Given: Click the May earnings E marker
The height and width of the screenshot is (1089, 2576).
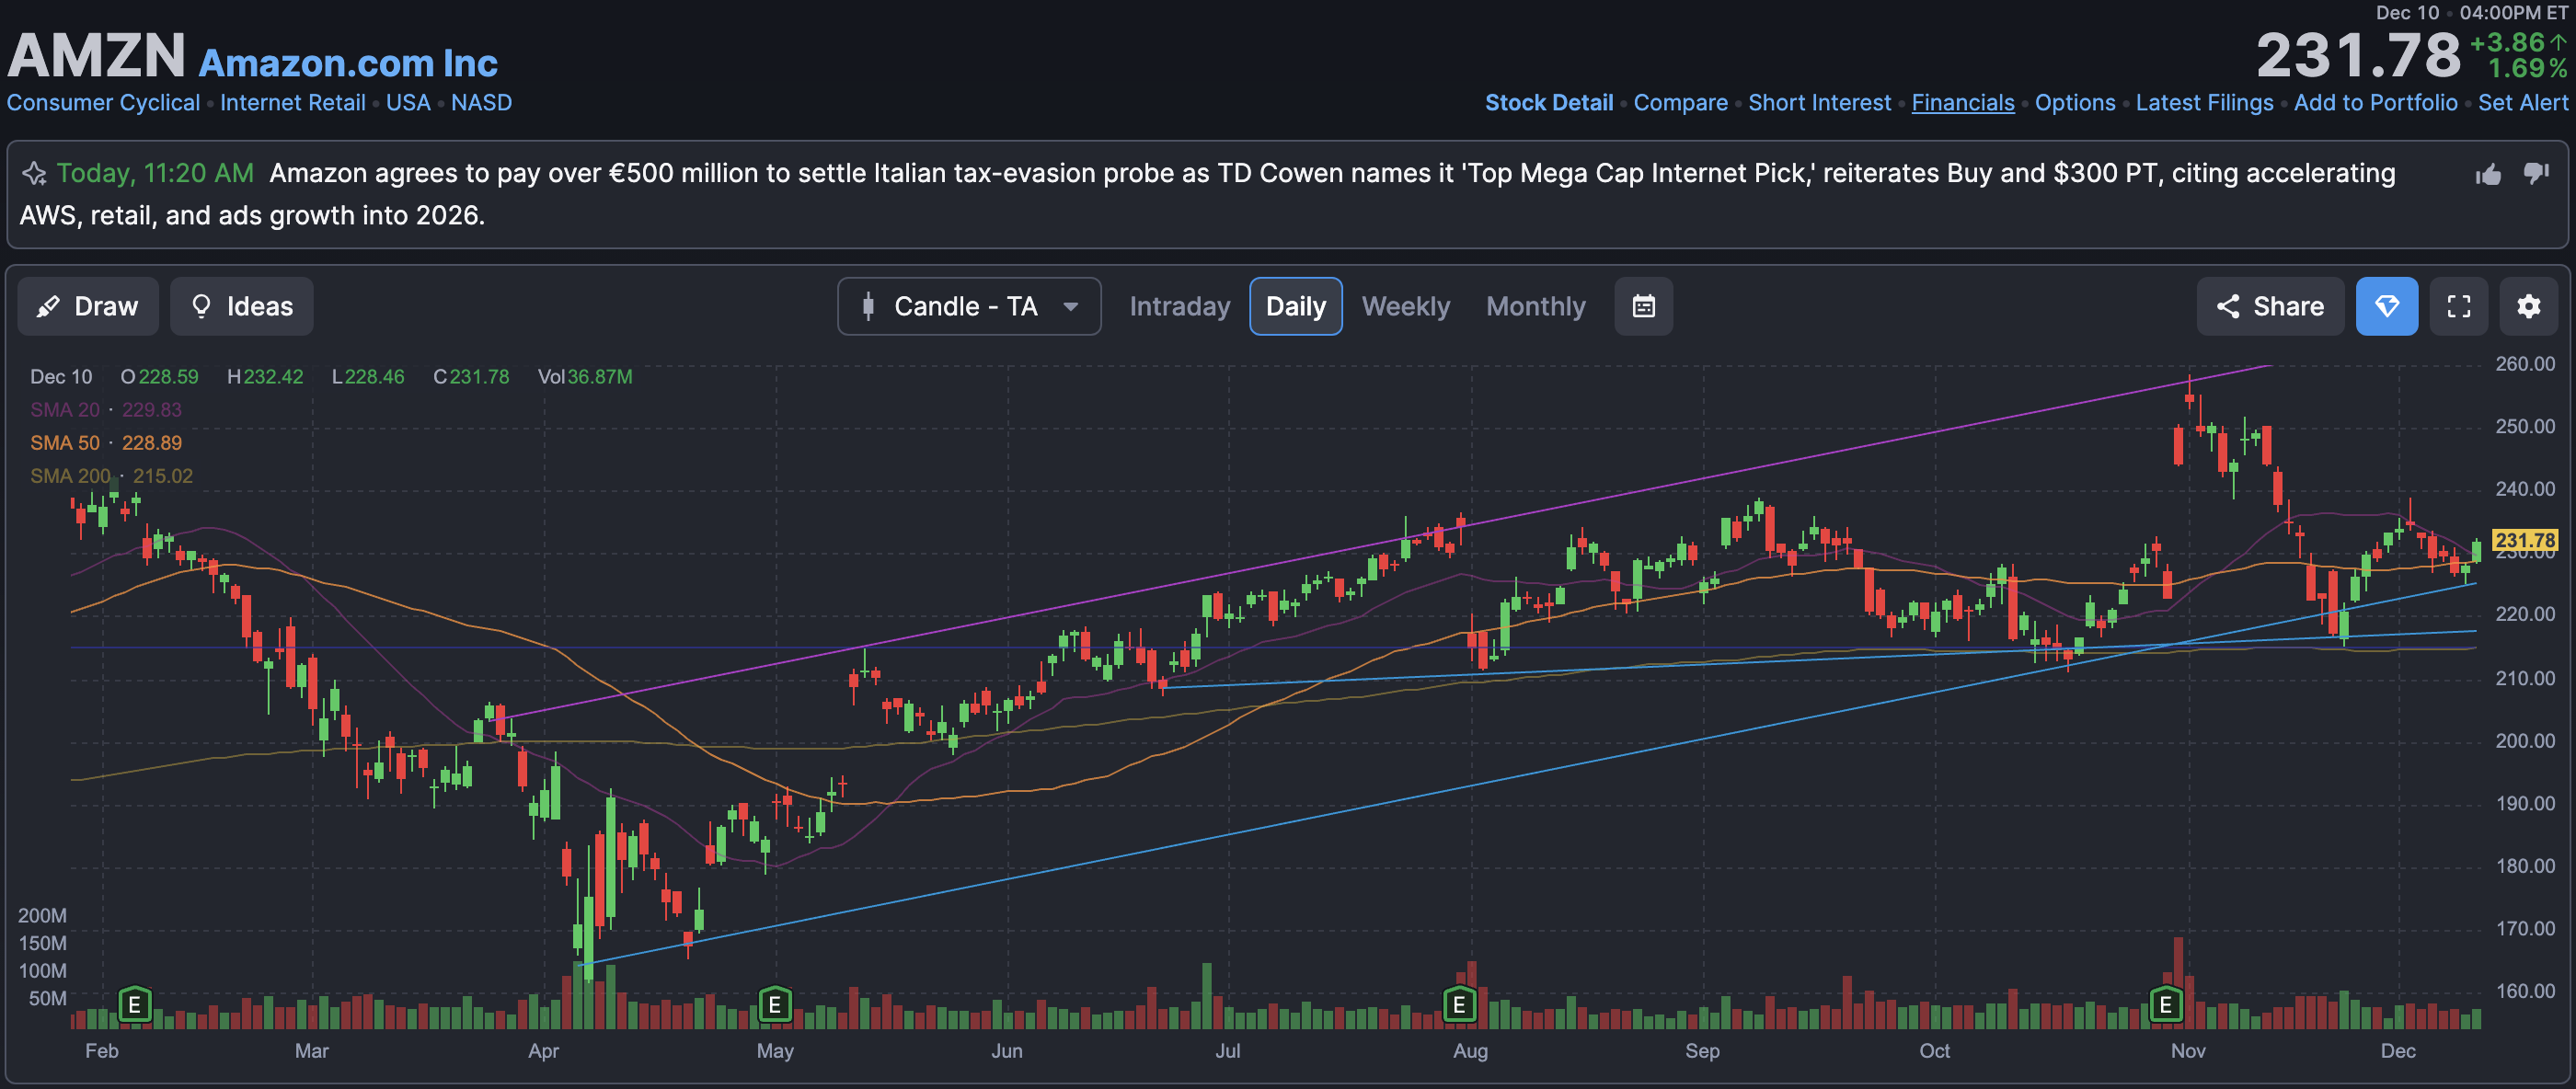Looking at the screenshot, I should coord(774,1003).
